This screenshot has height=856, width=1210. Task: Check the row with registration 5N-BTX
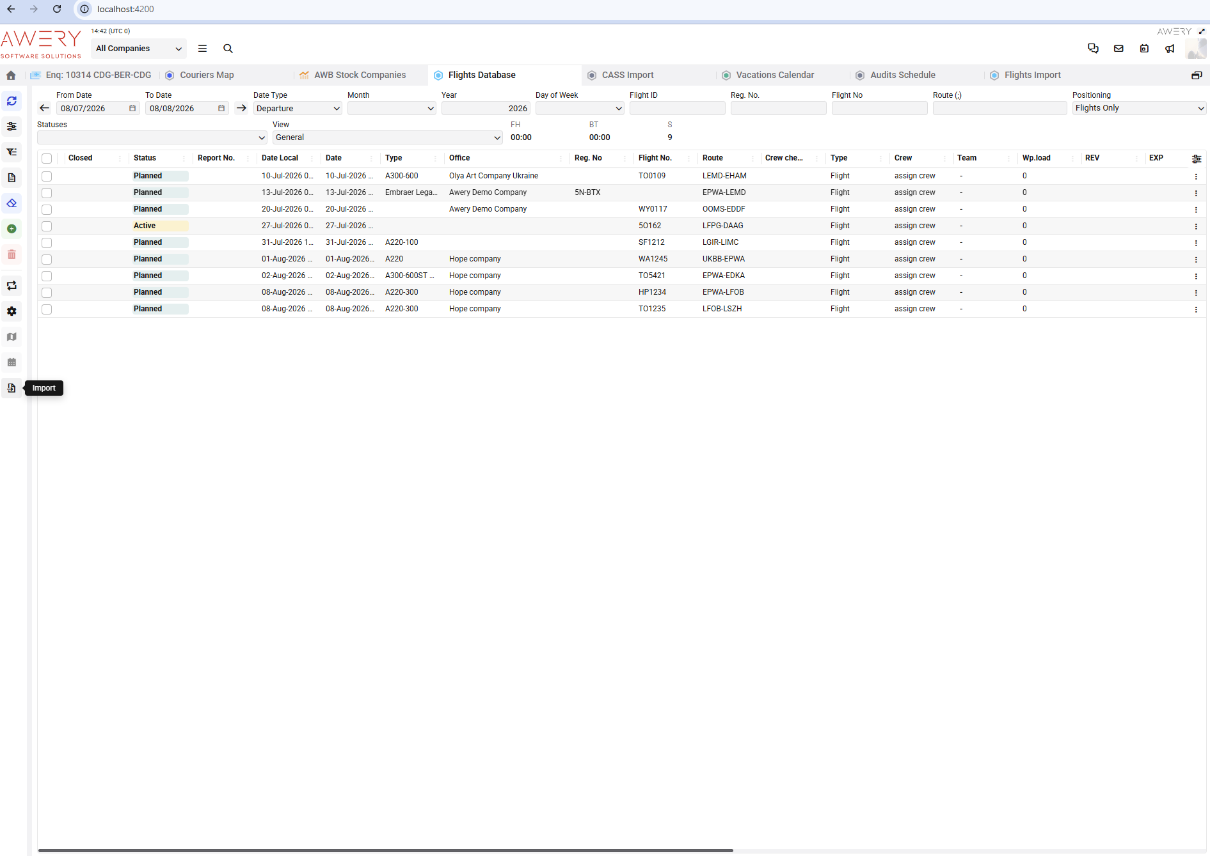[47, 193]
